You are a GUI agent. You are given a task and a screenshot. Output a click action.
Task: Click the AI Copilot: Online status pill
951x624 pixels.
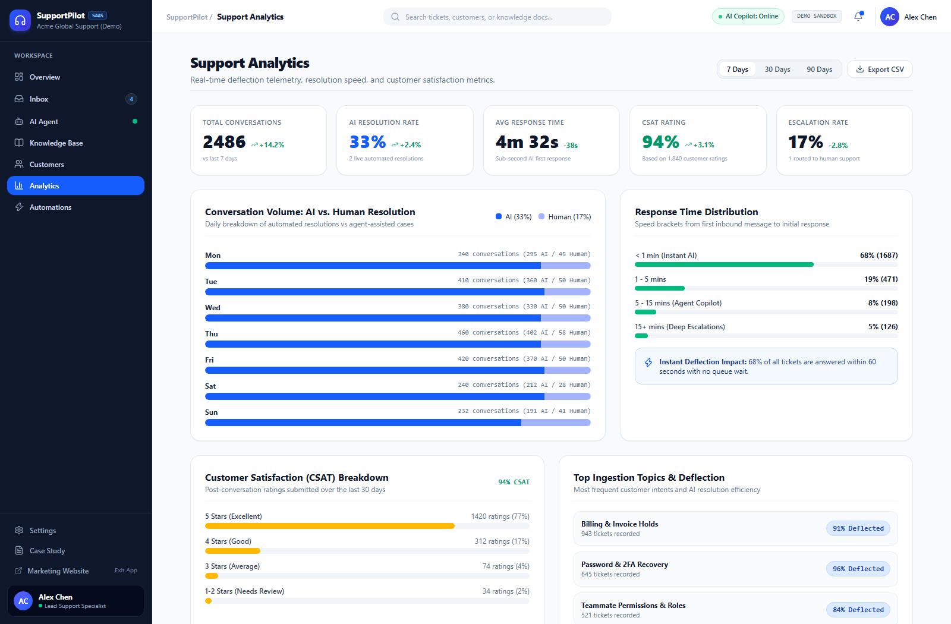[748, 17]
